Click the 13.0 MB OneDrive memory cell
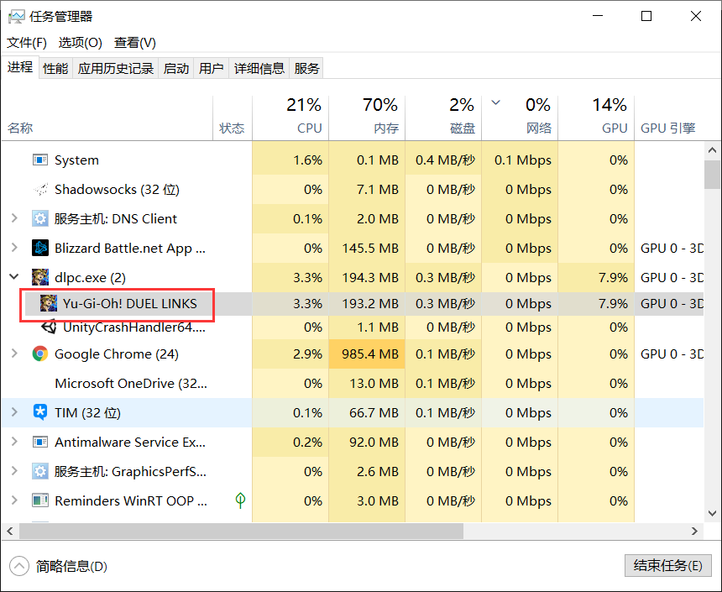This screenshot has width=722, height=592. point(367,383)
